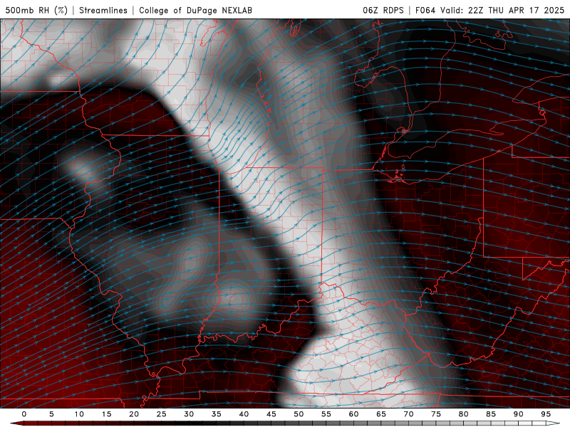Click the colorbar label '10'
The image size is (570, 427).
click(79, 414)
